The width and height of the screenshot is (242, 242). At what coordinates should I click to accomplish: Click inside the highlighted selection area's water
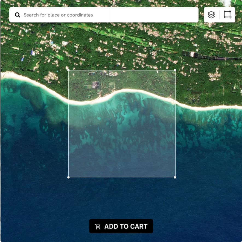(x=122, y=137)
